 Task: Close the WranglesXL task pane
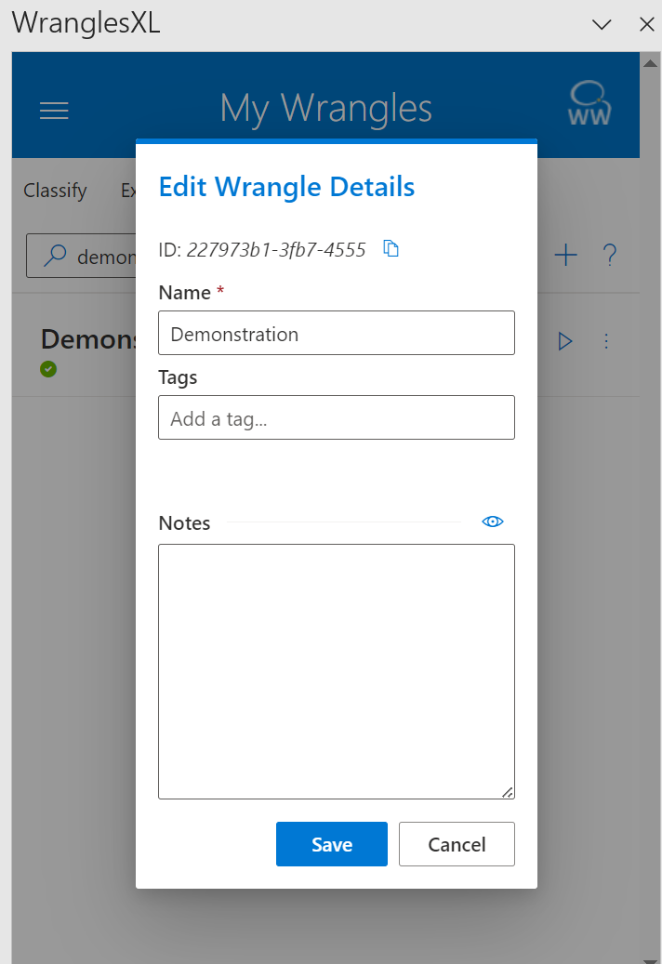646,25
